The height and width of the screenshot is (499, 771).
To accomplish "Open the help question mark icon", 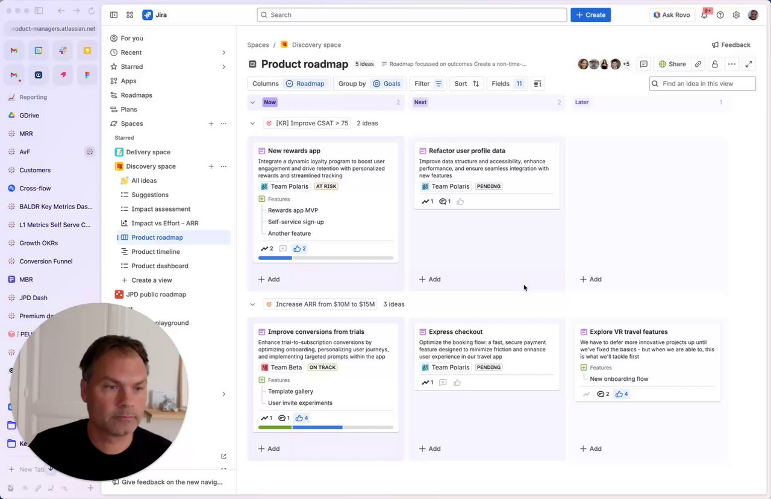I will pyautogui.click(x=720, y=15).
